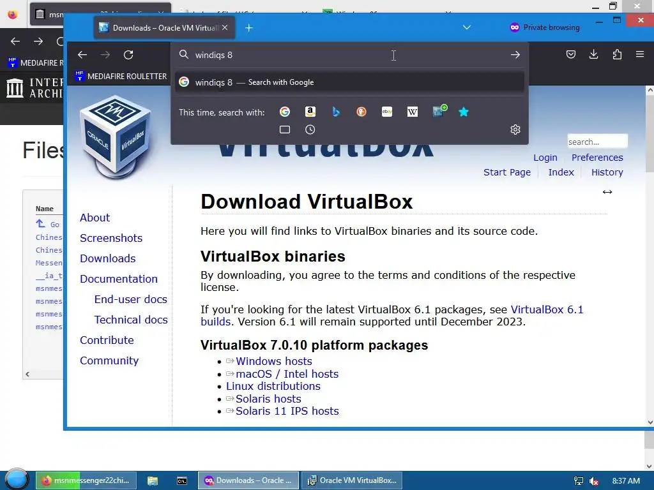The width and height of the screenshot is (654, 490).
Task: Open the Technical docs link
Action: point(131,320)
